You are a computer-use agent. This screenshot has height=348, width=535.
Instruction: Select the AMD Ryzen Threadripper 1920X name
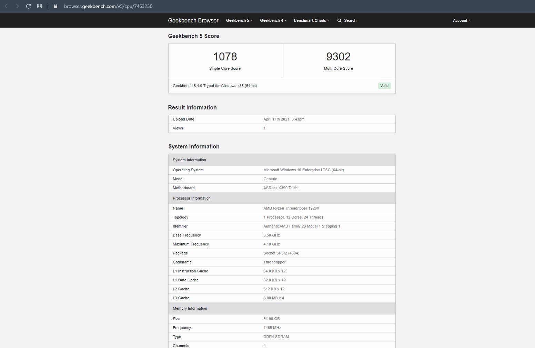point(291,208)
